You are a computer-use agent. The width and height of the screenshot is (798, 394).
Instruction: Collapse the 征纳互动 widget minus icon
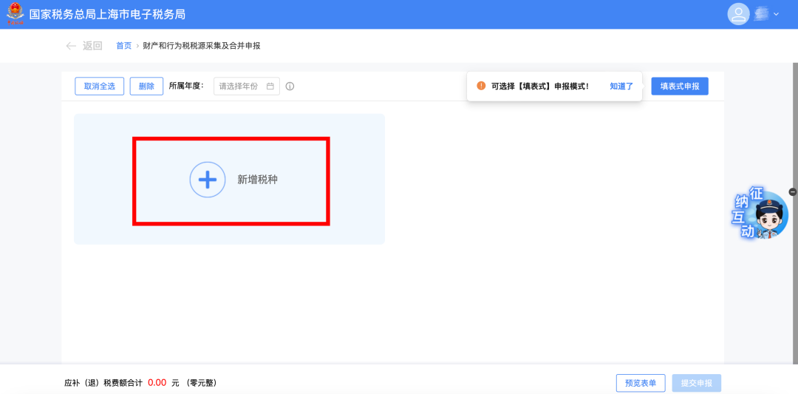coord(792,192)
